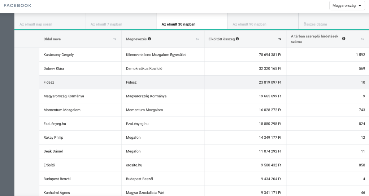
Task: Click the FACEBOOK logo
Action: pyautogui.click(x=17, y=6)
